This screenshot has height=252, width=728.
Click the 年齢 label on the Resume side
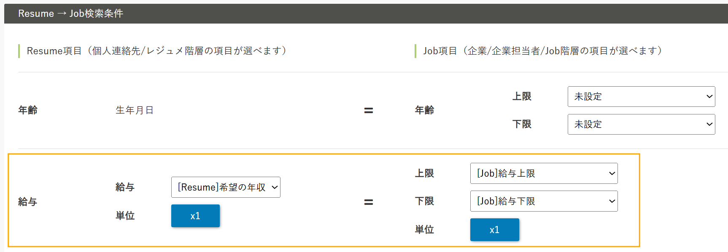click(28, 110)
